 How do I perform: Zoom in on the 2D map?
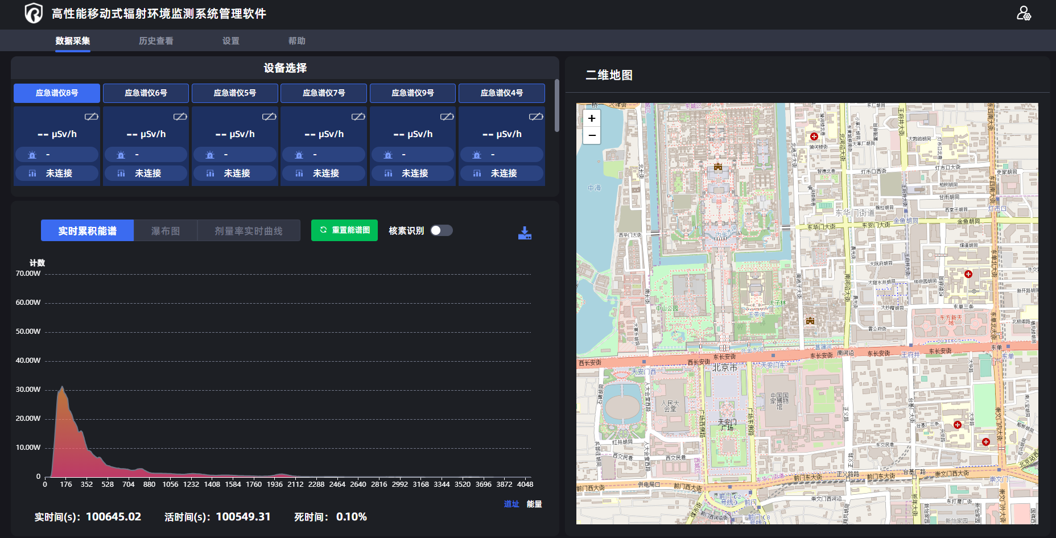point(592,118)
